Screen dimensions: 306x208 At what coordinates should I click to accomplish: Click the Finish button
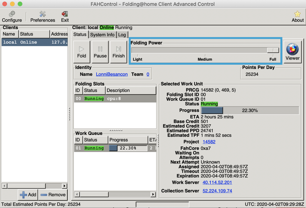pyautogui.click(x=118, y=52)
